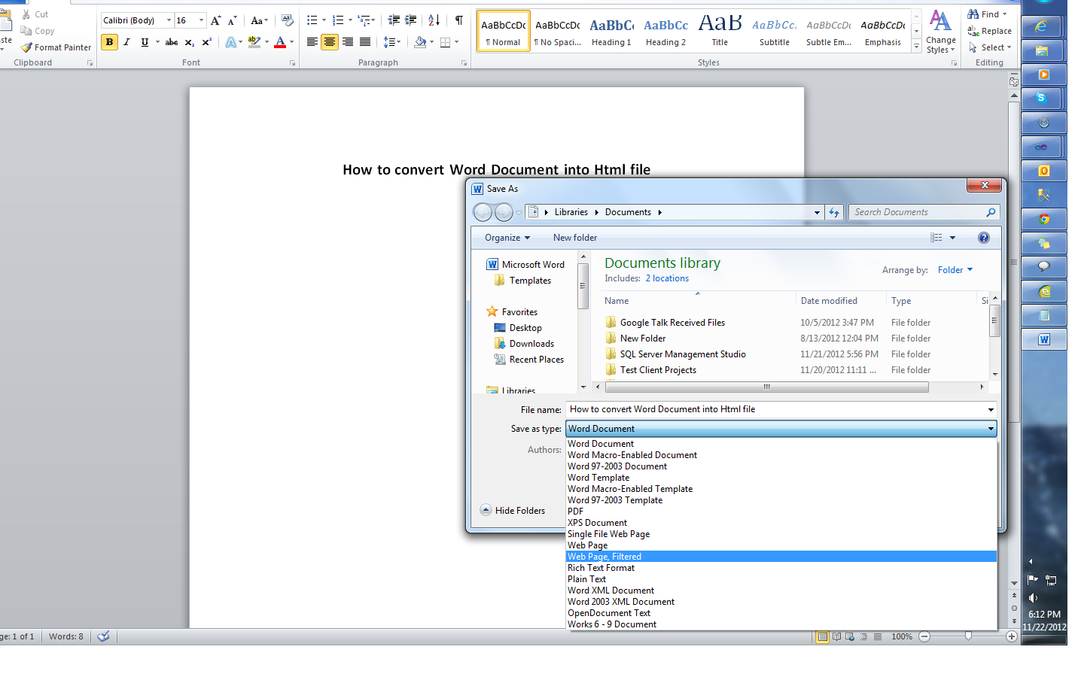Toggle paragraph mark visibility
This screenshot has width=1084, height=677.
tap(458, 21)
